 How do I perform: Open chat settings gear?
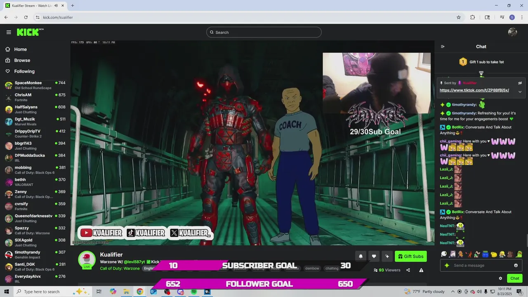click(x=500, y=278)
